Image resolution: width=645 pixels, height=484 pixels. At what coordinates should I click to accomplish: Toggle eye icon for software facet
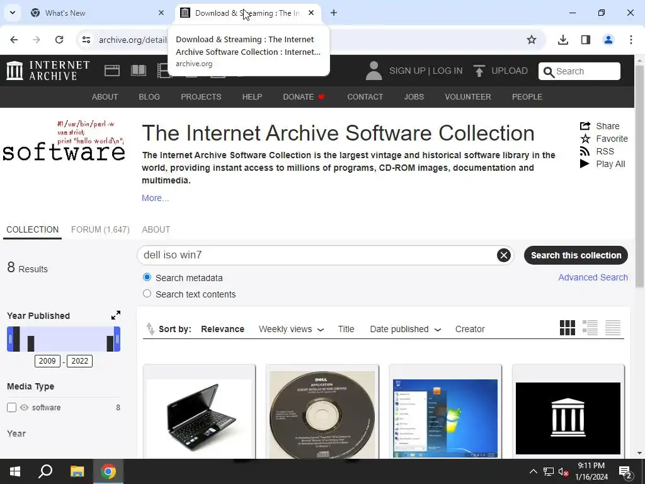pos(25,408)
